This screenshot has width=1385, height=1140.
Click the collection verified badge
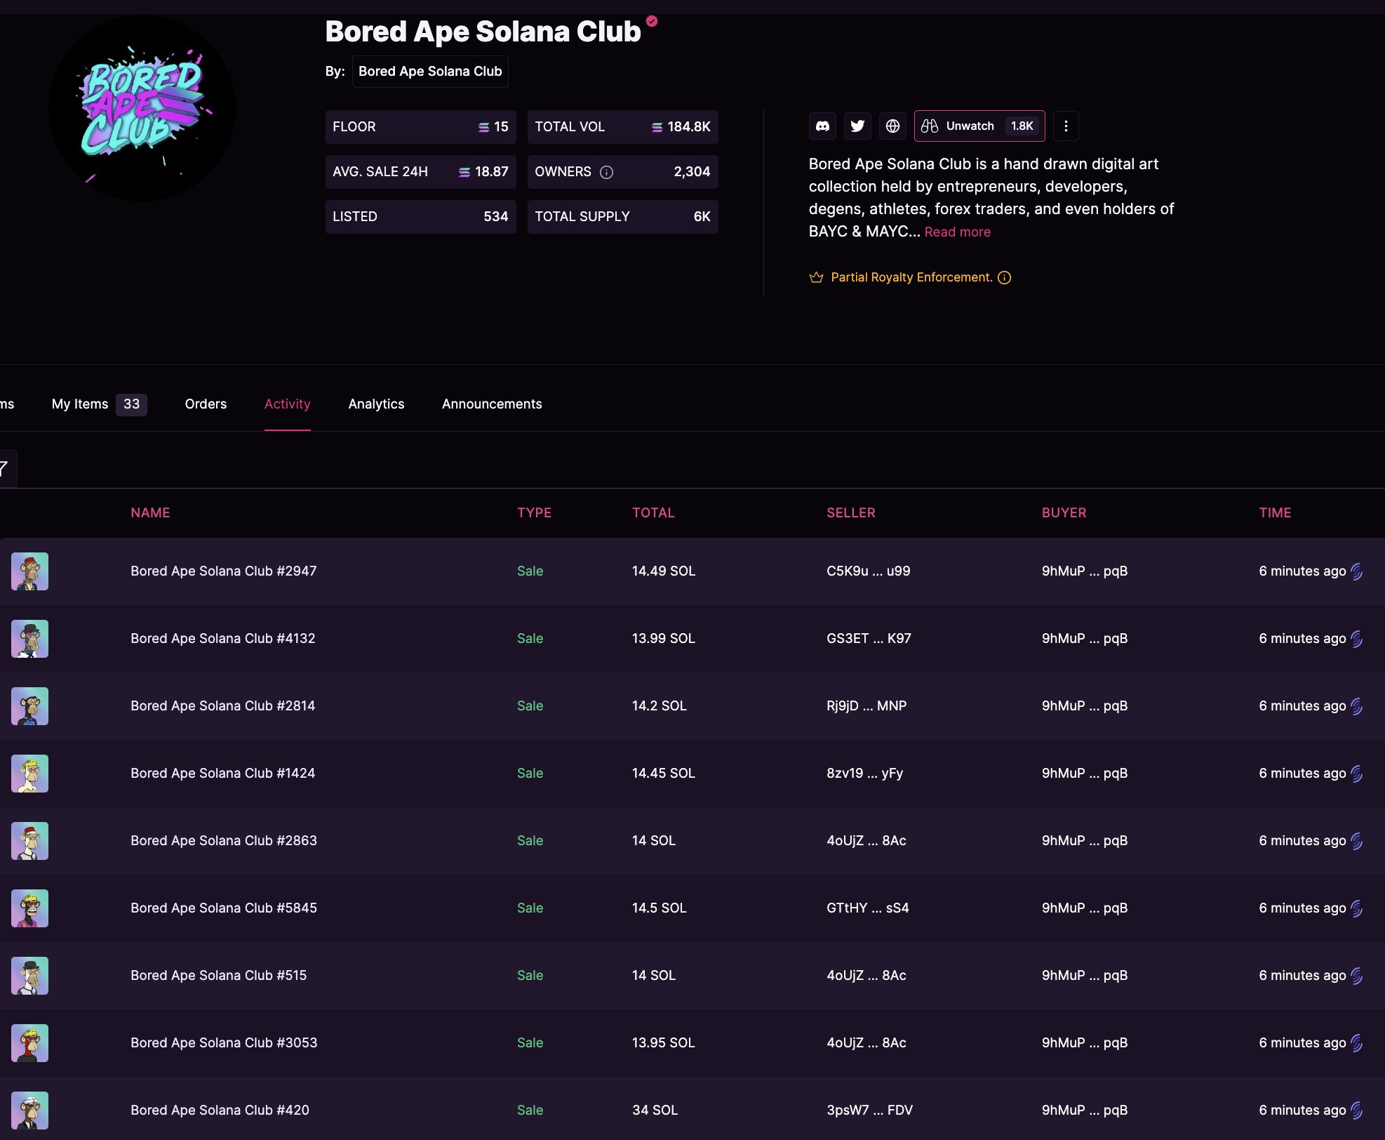point(652,21)
